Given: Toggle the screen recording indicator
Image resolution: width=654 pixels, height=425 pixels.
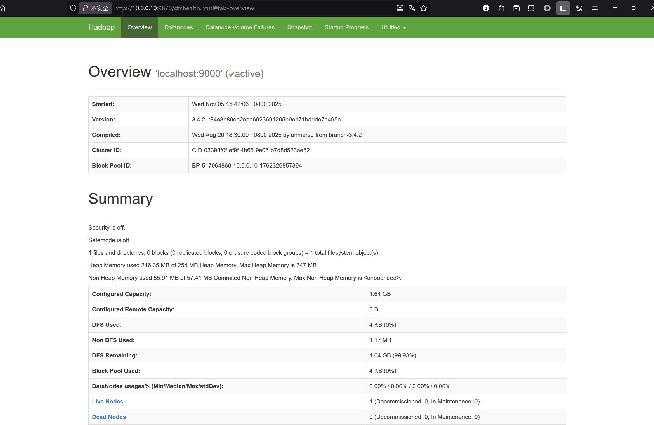Looking at the screenshot, I should pyautogui.click(x=547, y=8).
